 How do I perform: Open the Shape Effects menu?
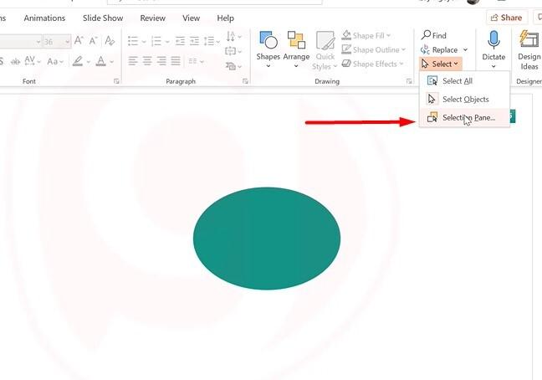point(372,64)
